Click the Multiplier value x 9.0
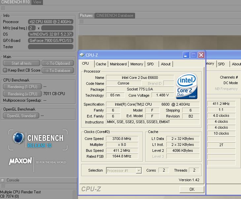241x199 pixels. [x=122, y=145]
